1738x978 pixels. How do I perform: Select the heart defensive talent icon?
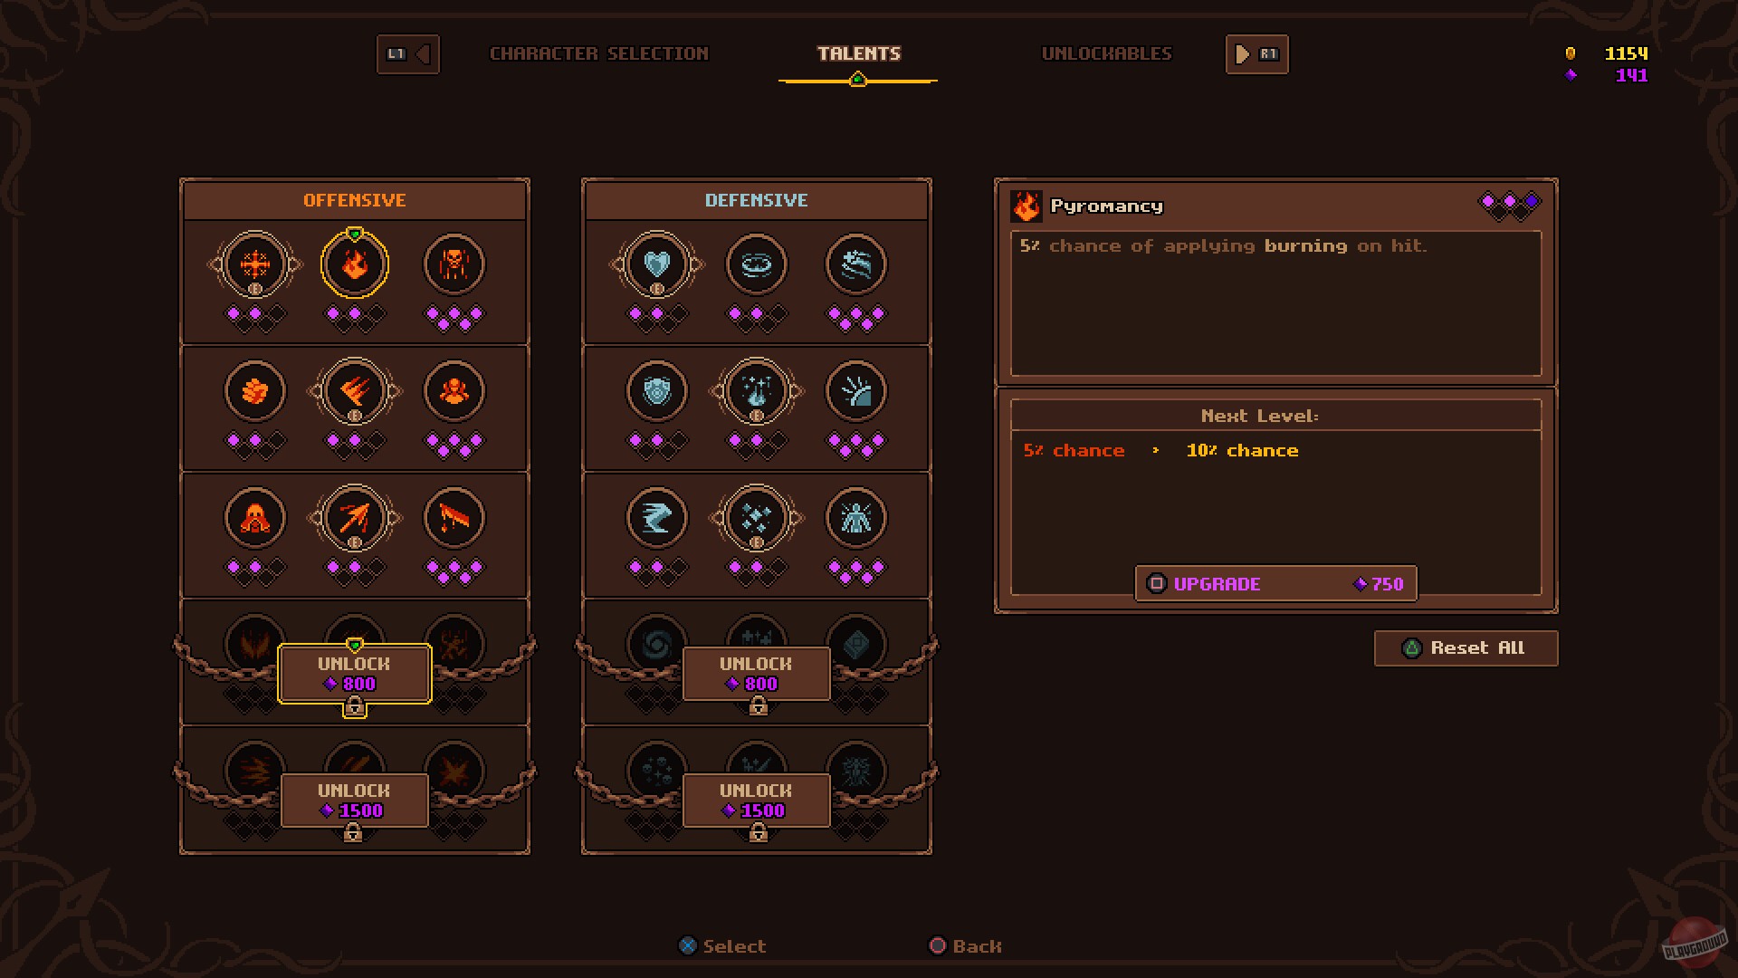pyautogui.click(x=657, y=264)
